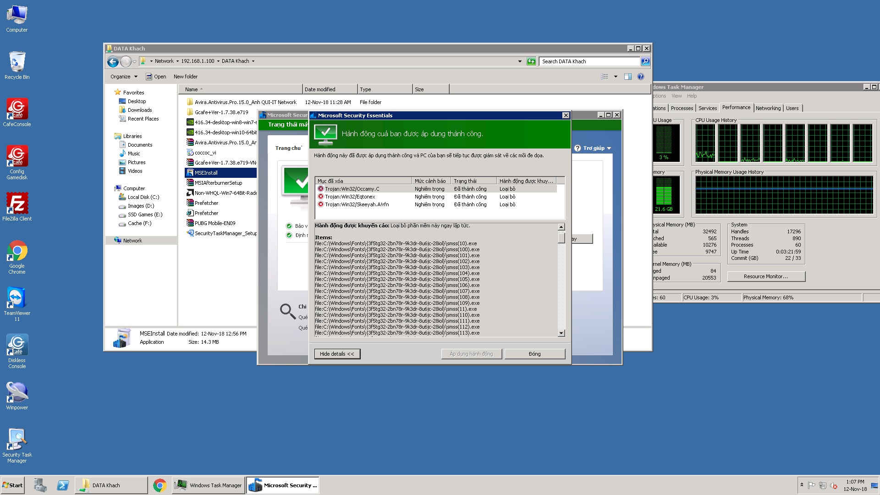Select the Trojan:Win32/Occamy.C row
The height and width of the screenshot is (495, 880).
pos(435,189)
